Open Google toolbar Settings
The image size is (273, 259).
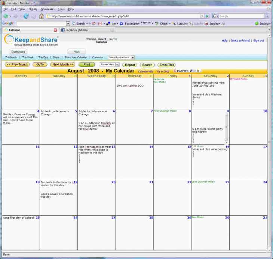pyautogui.click(x=262, y=24)
